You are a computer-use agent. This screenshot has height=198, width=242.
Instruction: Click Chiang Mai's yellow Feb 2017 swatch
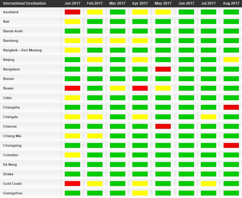tap(95, 136)
